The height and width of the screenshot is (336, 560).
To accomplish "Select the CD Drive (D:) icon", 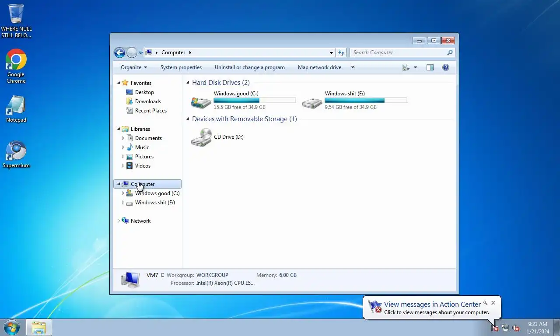I will point(201,137).
